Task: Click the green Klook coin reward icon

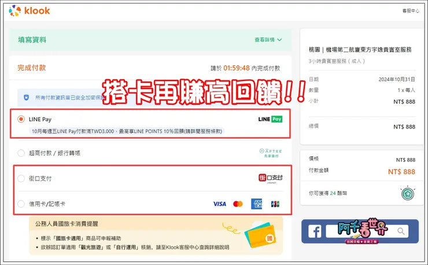Action: click(x=408, y=194)
